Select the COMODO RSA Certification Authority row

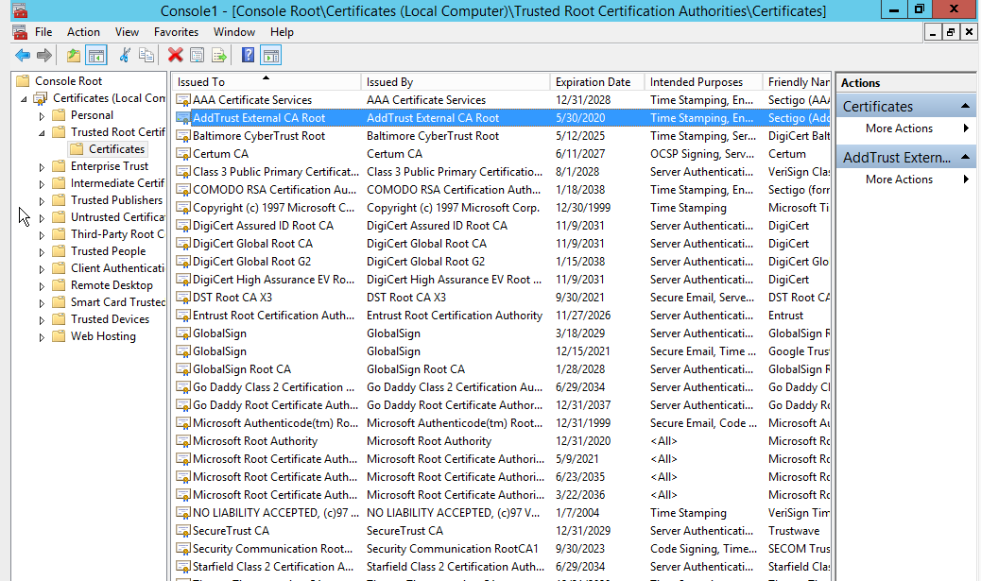tap(502, 190)
